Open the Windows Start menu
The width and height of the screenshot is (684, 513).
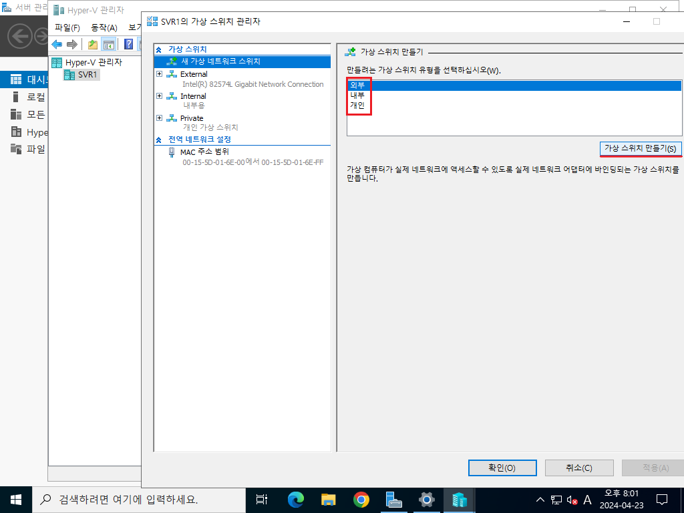(x=16, y=500)
